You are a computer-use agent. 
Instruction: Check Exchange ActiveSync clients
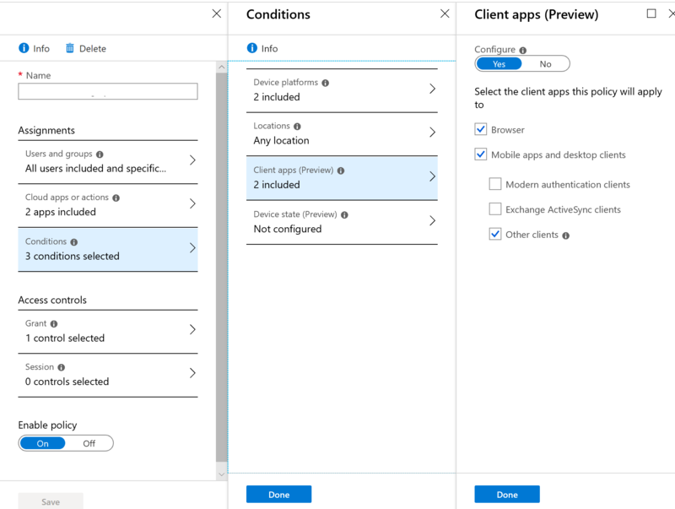pos(495,209)
